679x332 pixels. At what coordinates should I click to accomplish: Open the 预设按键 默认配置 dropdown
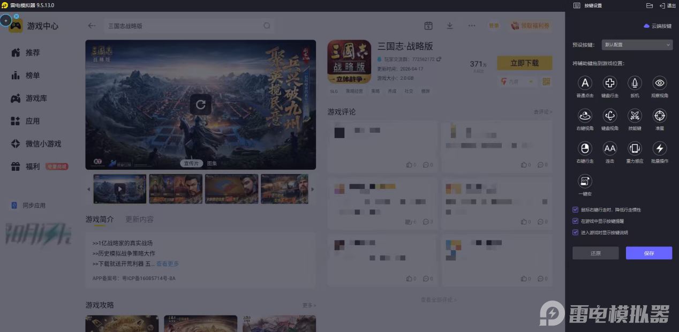click(637, 45)
